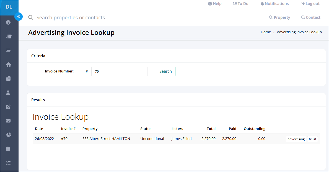
Task: Open the house properties sidebar icon
Action: click(x=8, y=64)
